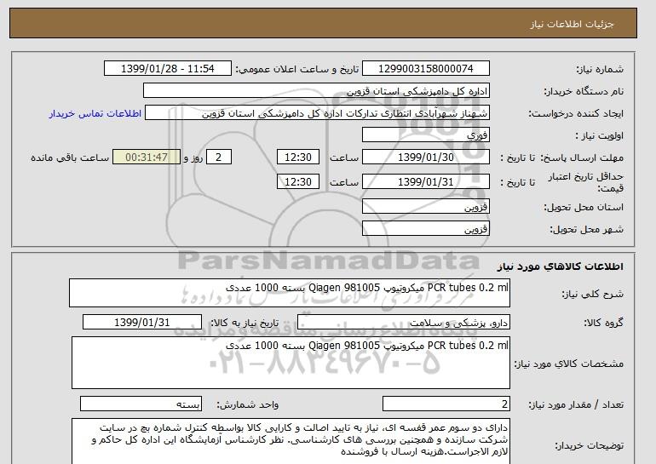Click the نام دستگاه خریدار label

pos(584,91)
